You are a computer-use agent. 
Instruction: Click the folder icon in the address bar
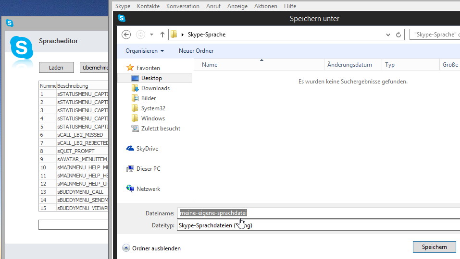[x=174, y=34]
